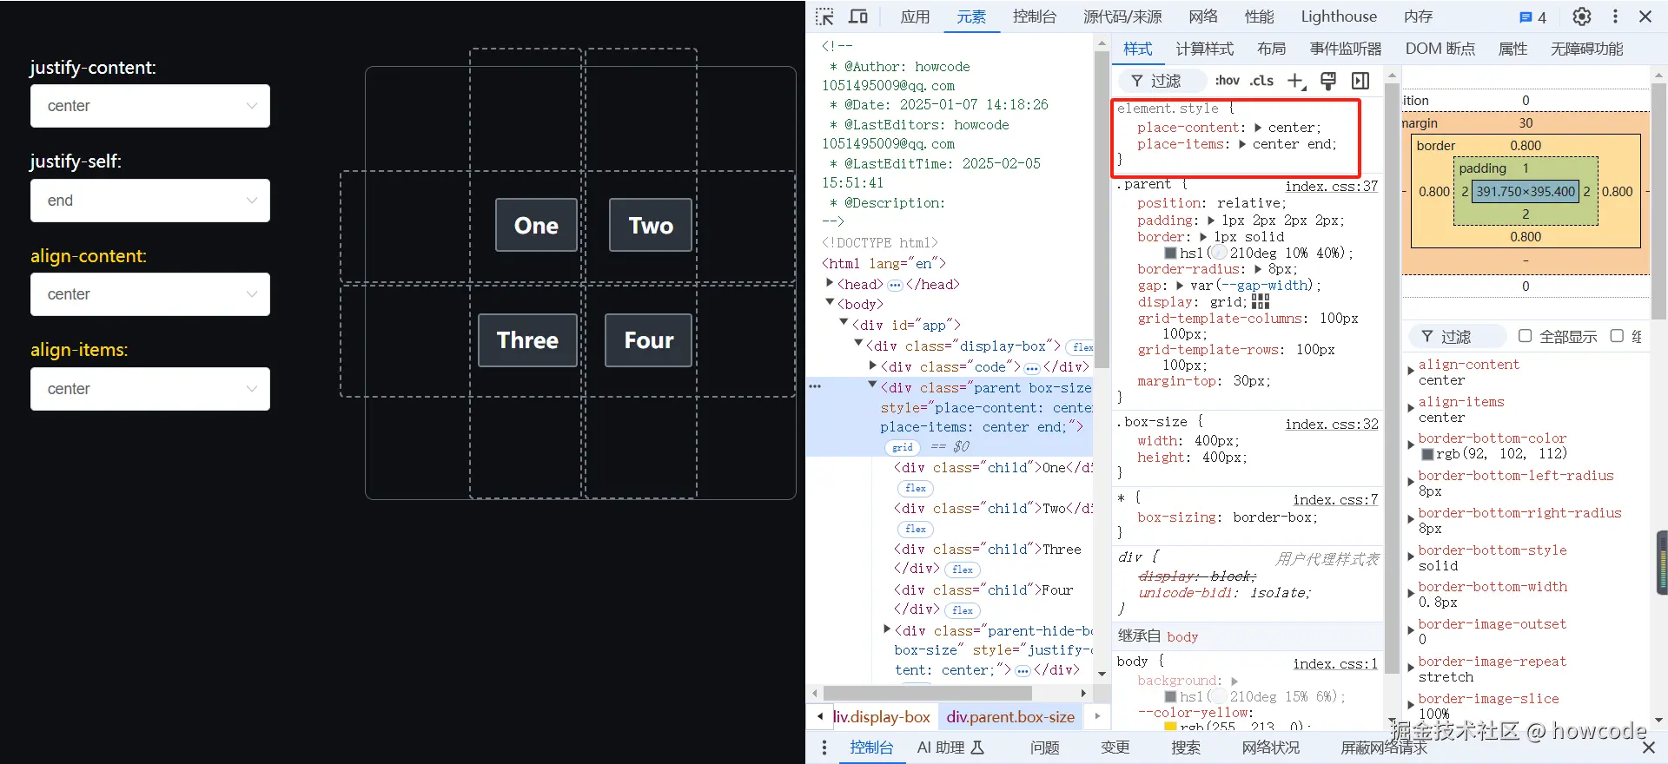Select the display-box breadcrumb

pyautogui.click(x=882, y=717)
